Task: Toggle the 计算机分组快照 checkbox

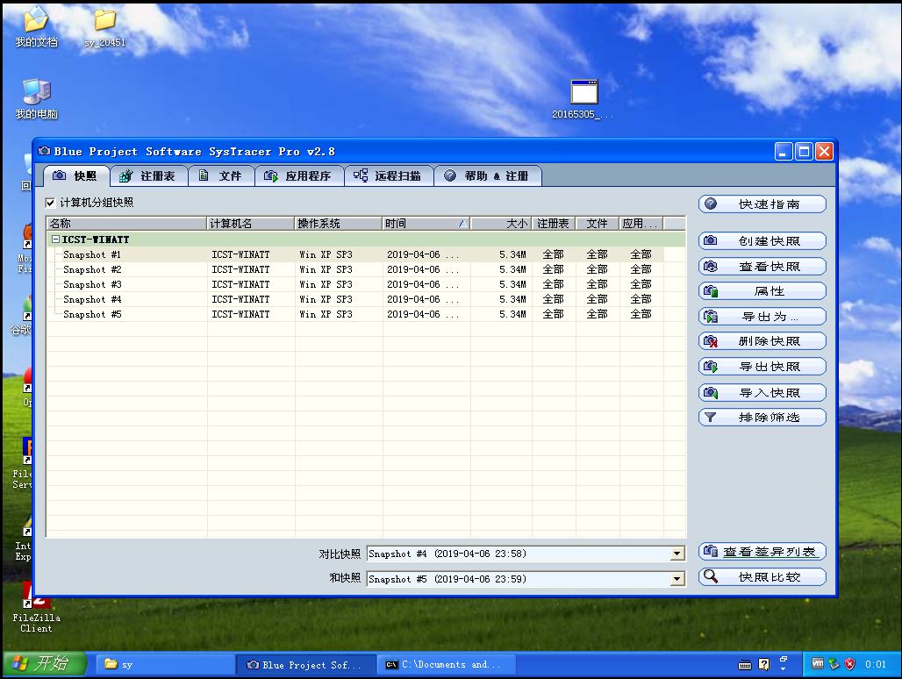Action: (x=50, y=203)
